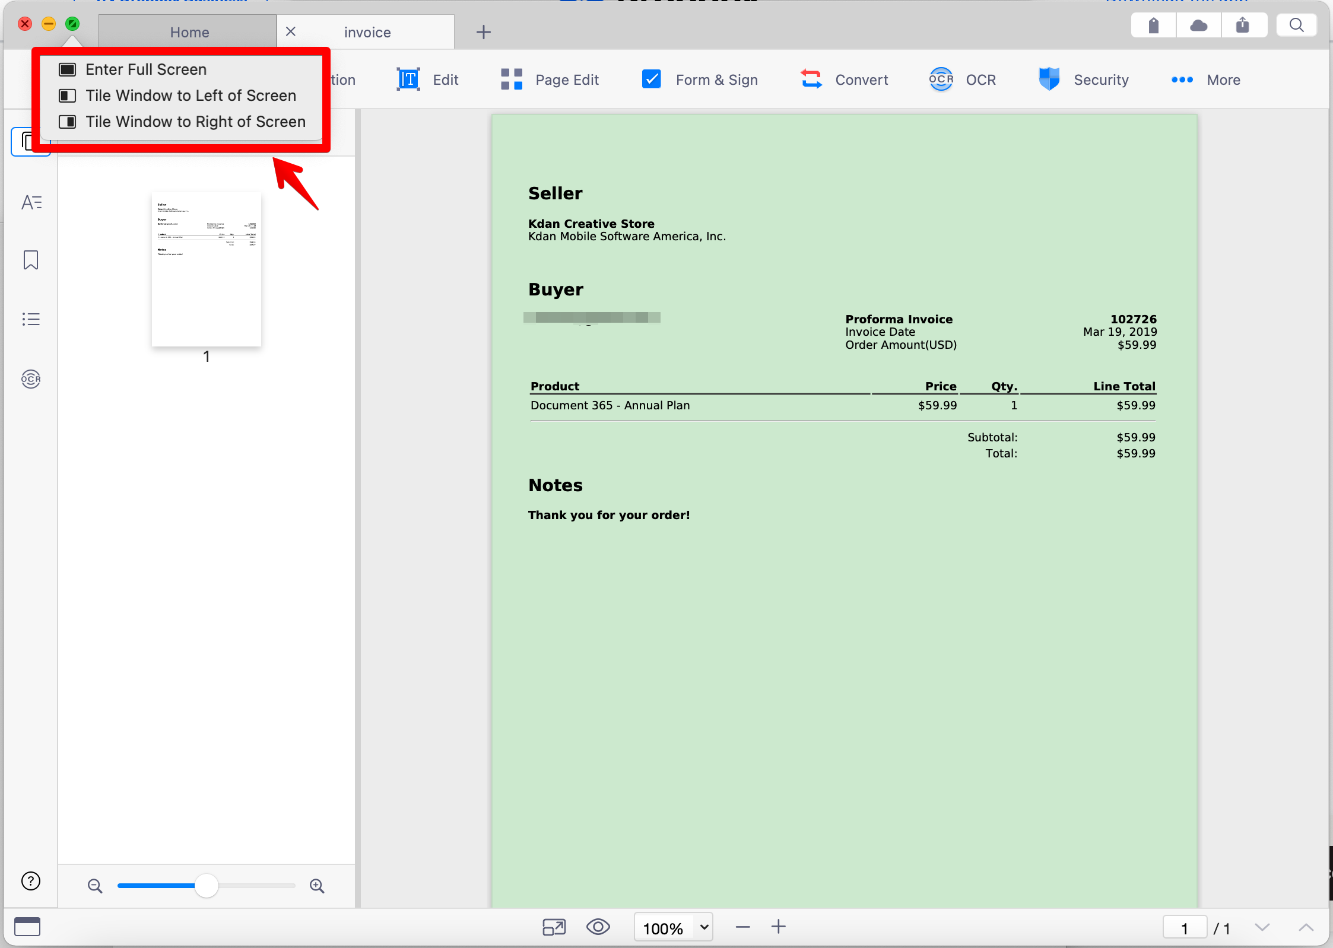
Task: Adjust the thumbnail size slider
Action: tap(207, 886)
